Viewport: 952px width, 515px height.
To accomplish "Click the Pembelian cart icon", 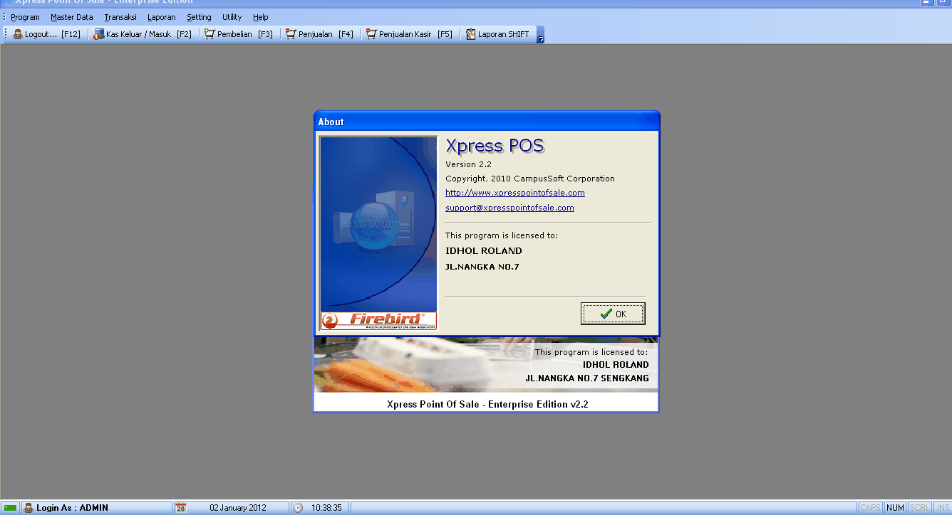I will (x=209, y=34).
